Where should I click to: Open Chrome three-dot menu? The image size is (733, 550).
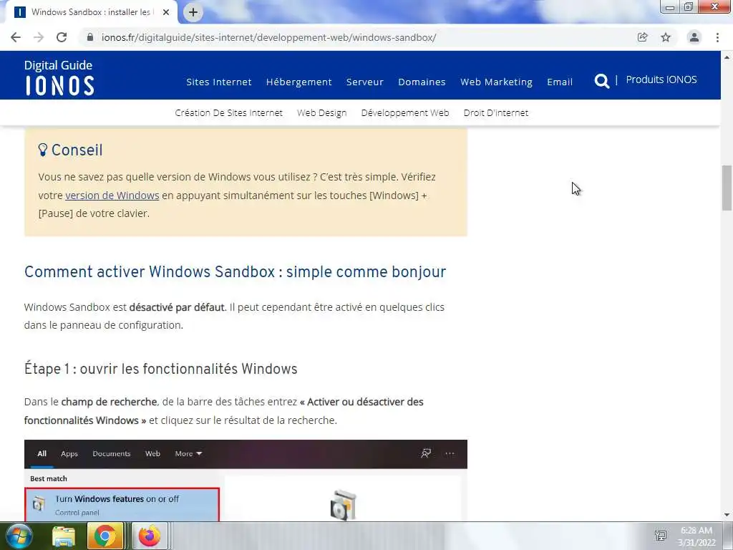click(x=717, y=37)
